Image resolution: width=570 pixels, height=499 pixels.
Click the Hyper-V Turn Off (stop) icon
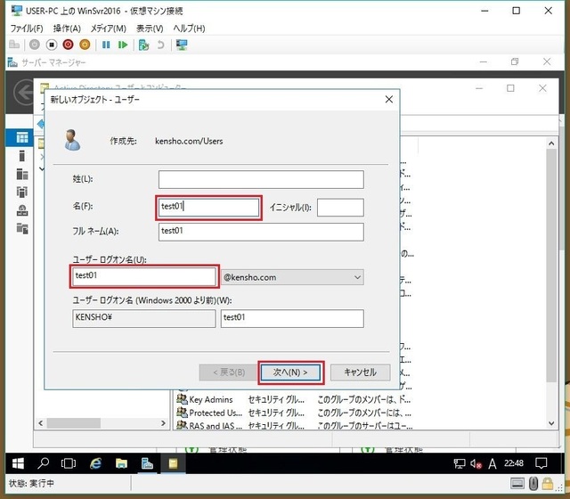coord(50,44)
